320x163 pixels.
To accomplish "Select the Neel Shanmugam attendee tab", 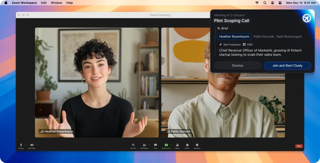I will click(x=289, y=37).
